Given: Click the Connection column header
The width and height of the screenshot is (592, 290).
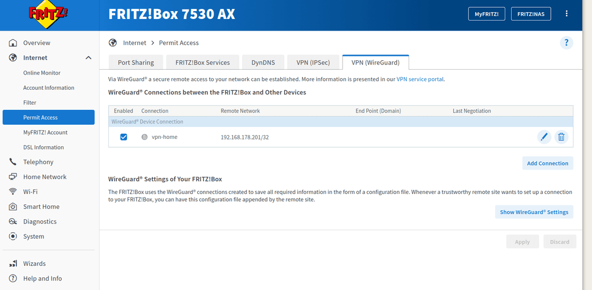Looking at the screenshot, I should tap(155, 111).
